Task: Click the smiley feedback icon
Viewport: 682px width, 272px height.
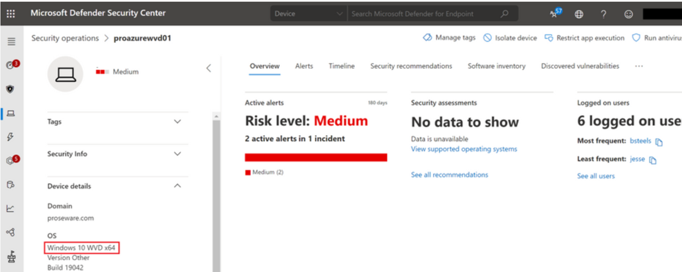Action: tap(628, 14)
